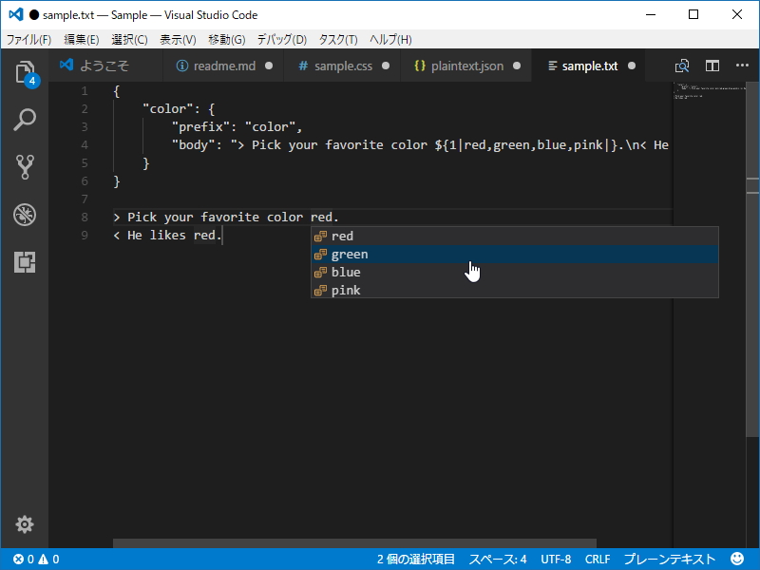This screenshot has height=570, width=760.
Task: Click the 2 個の選択項目 status entry
Action: 416,560
